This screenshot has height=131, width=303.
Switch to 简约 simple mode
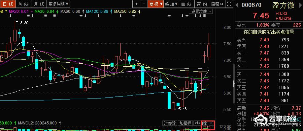(x=202, y=4)
